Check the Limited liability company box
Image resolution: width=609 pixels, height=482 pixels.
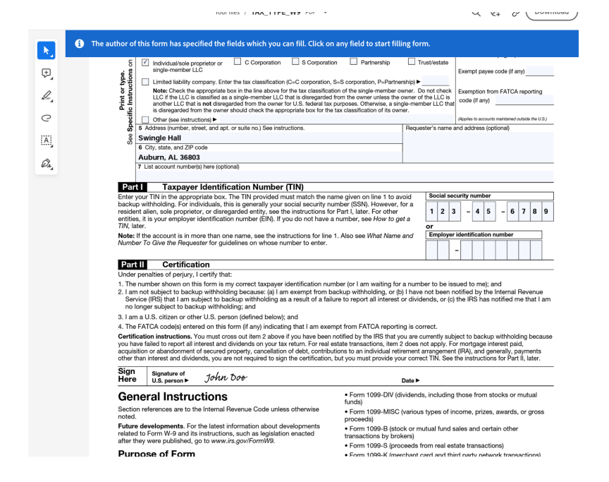(145, 82)
